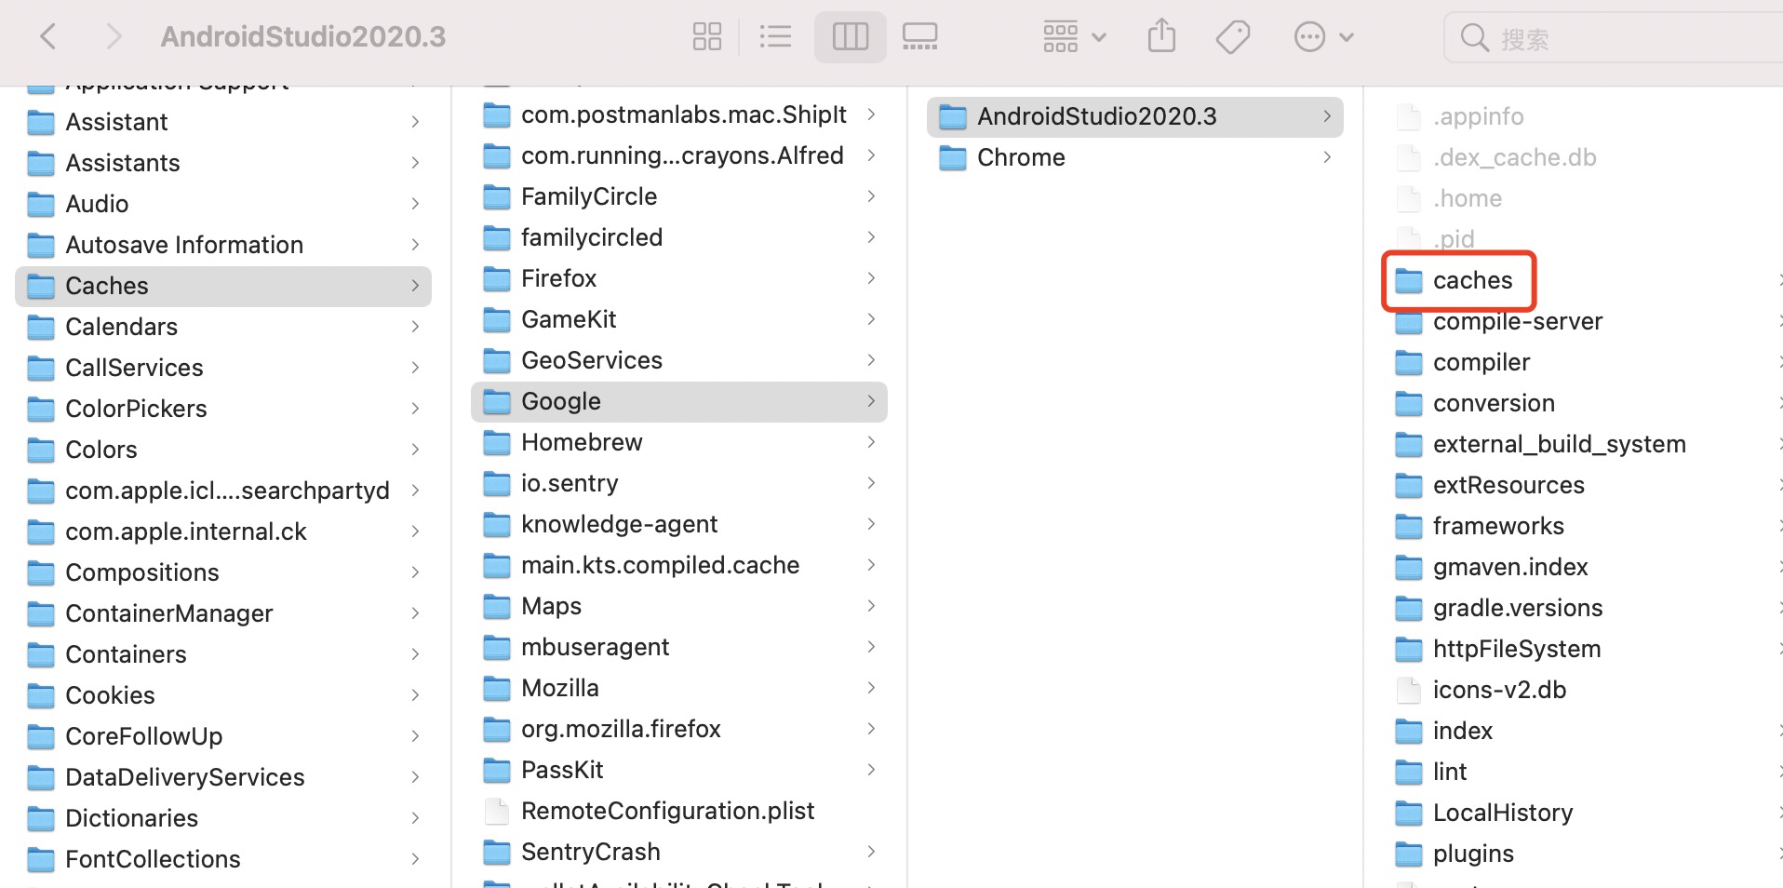Focus the Finder search field
Screen dimensions: 1783x888
coord(1614,38)
